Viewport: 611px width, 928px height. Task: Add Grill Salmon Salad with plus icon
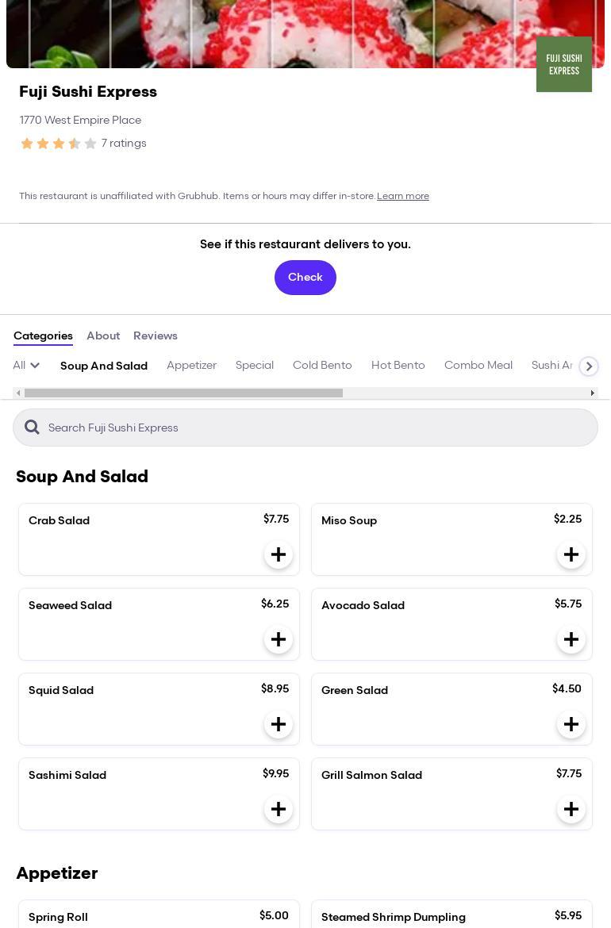[x=571, y=809]
